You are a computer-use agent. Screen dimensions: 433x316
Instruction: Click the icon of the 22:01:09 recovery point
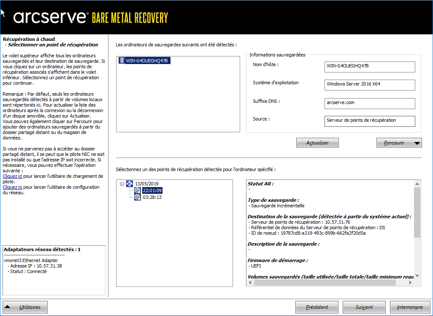pos(138,190)
